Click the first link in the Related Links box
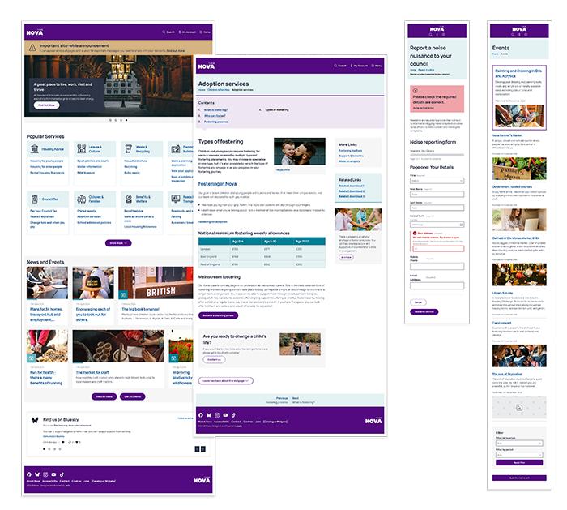The image size is (567, 510). tap(352, 186)
